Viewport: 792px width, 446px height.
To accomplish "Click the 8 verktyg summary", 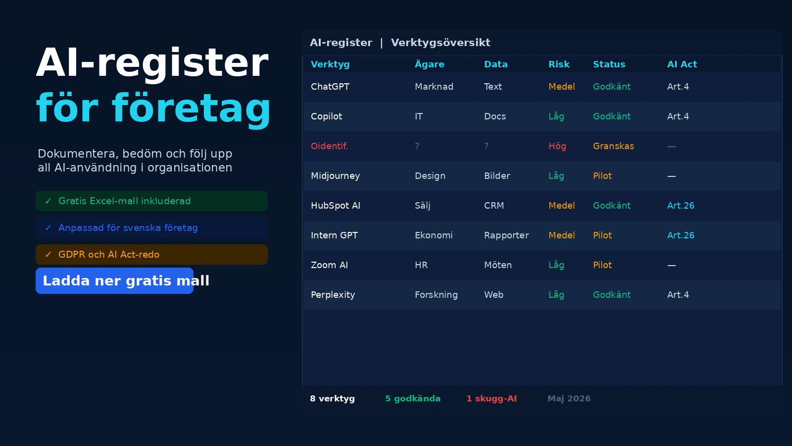I will click(332, 398).
